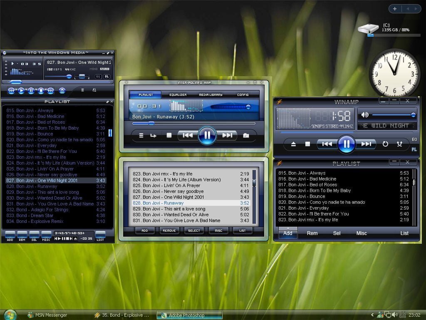426x320 pixels.
Task: Click the mini eject icon in left playlist footer
Action: point(76,239)
